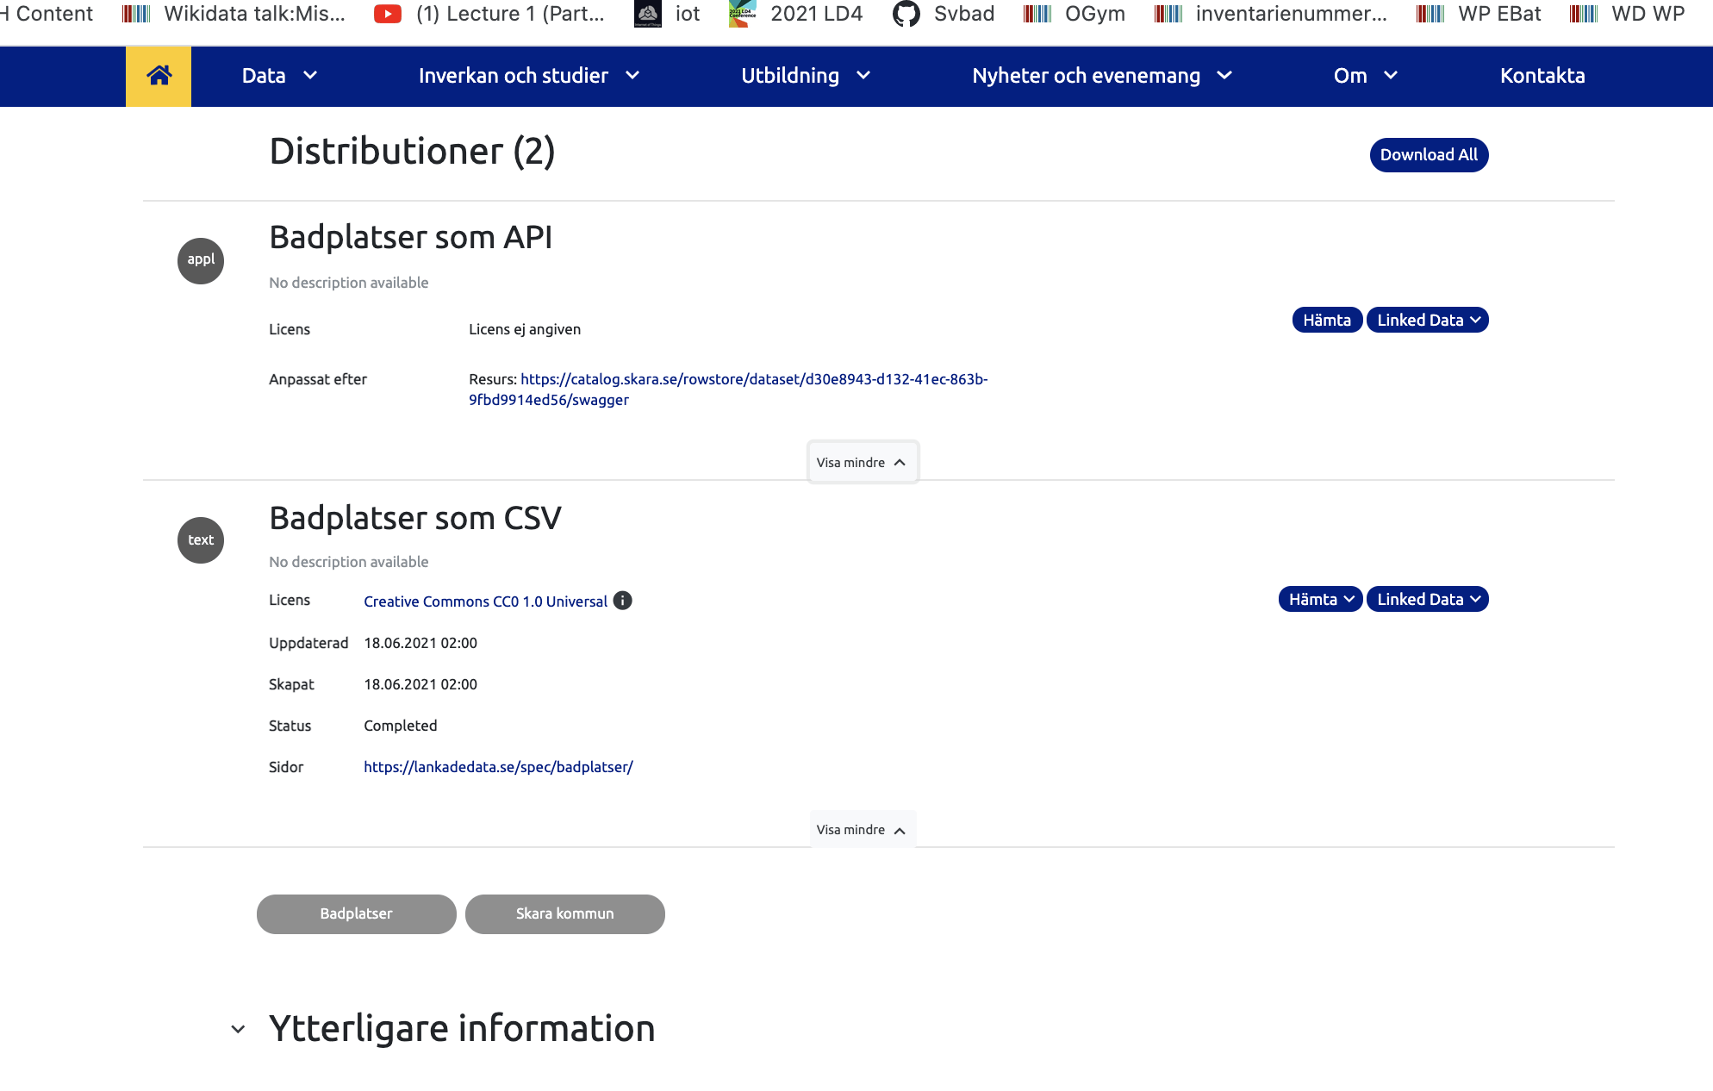Viewport: 1713px width, 1091px height.
Task: Open the 2021 LD4 bookmark
Action: click(x=796, y=14)
